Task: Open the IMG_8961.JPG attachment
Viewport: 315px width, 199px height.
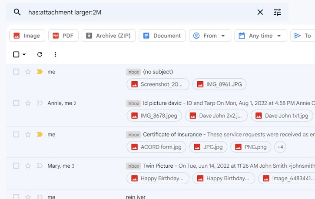Action: tap(219, 84)
